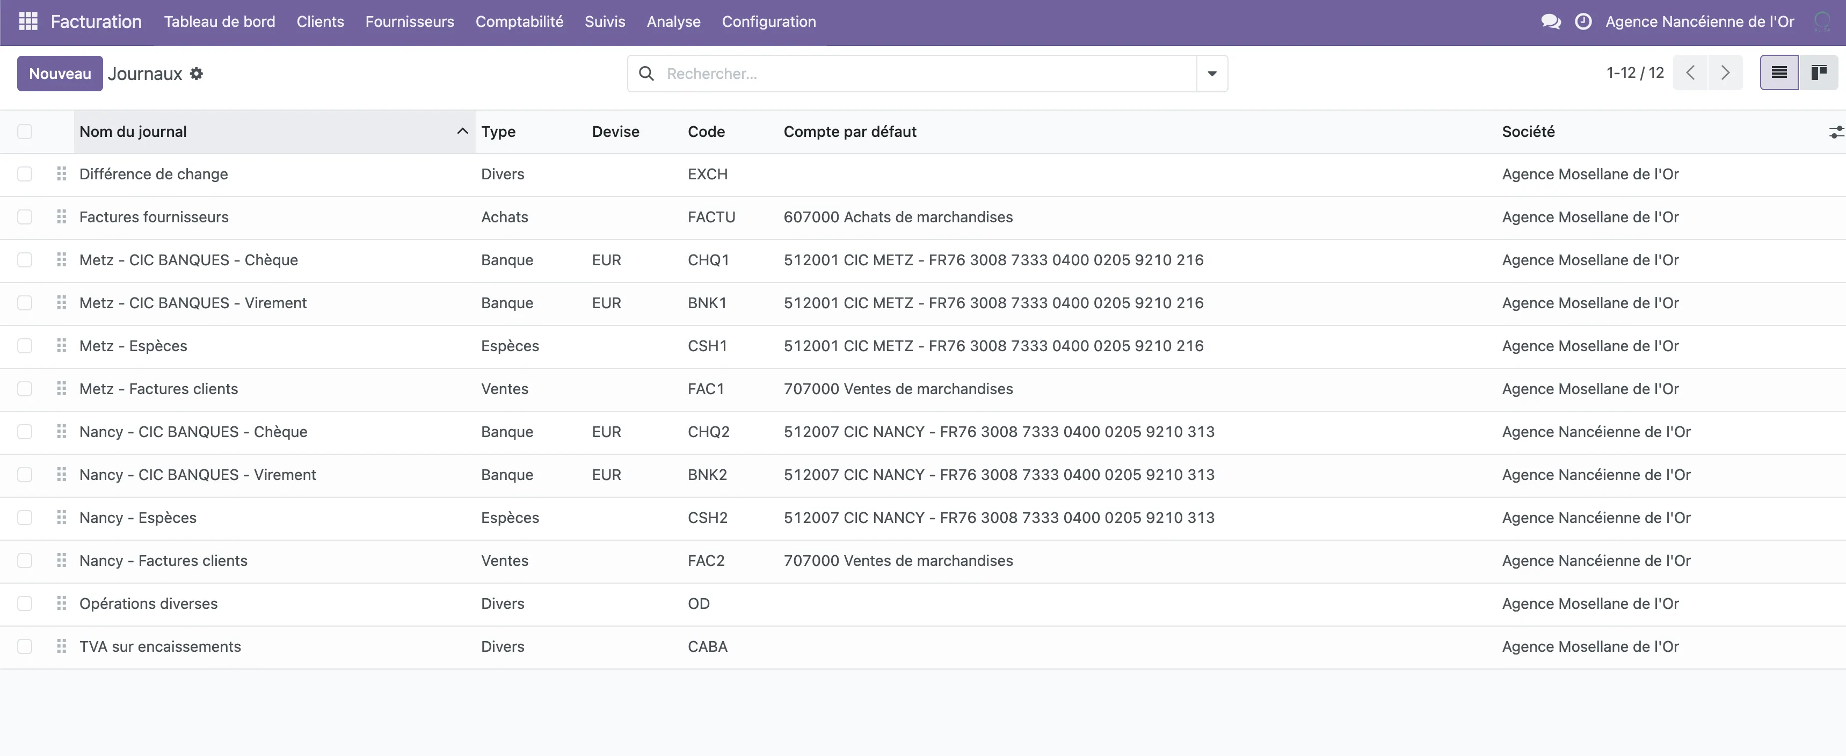Open the Fournisseurs menu
1846x756 pixels.
(x=409, y=21)
